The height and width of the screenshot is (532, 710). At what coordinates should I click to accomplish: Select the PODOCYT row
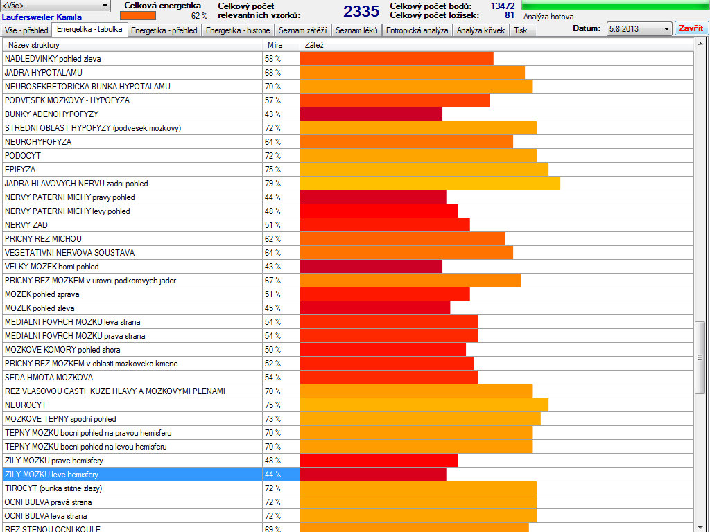click(348, 156)
